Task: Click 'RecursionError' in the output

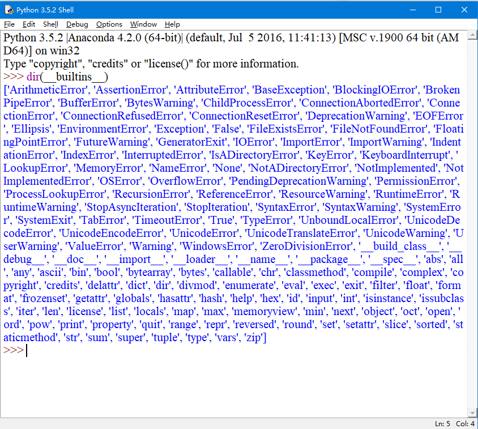Action: (152, 194)
